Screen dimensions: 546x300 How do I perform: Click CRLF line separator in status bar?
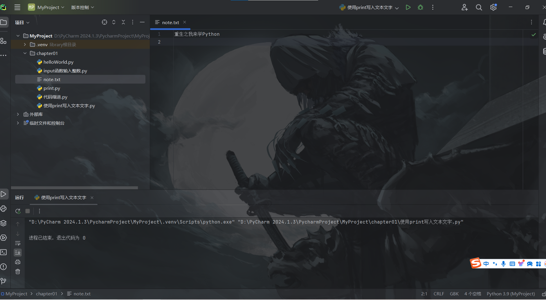(439, 294)
